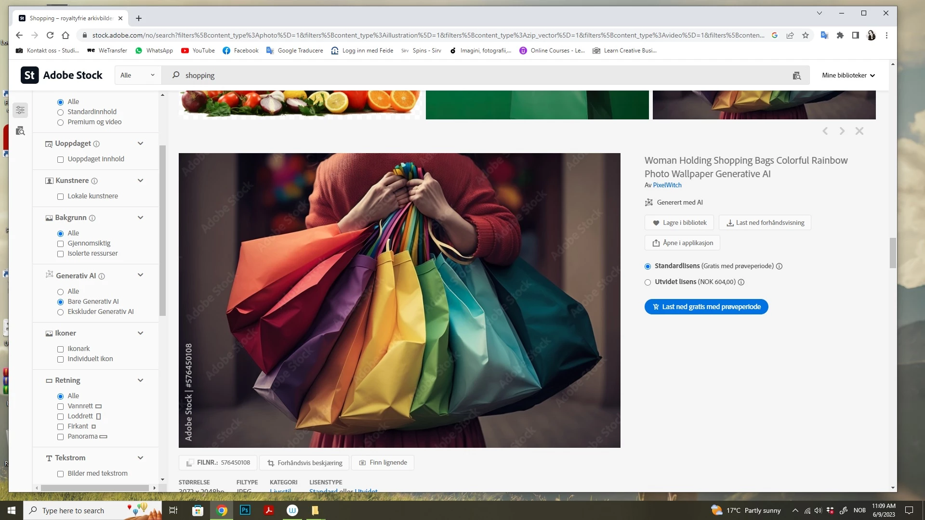Click Last ned gratis med prøveperiode button
This screenshot has width=925, height=520.
click(x=706, y=307)
